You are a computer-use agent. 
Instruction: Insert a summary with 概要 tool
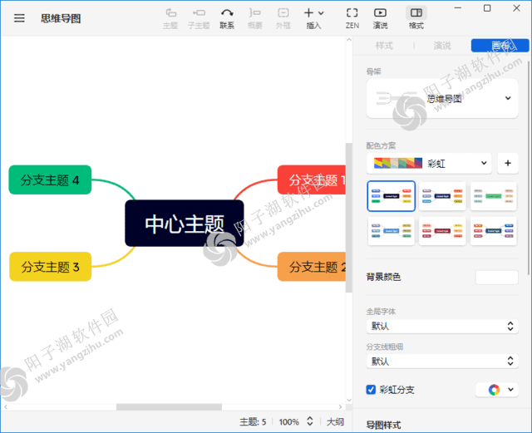pyautogui.click(x=255, y=18)
